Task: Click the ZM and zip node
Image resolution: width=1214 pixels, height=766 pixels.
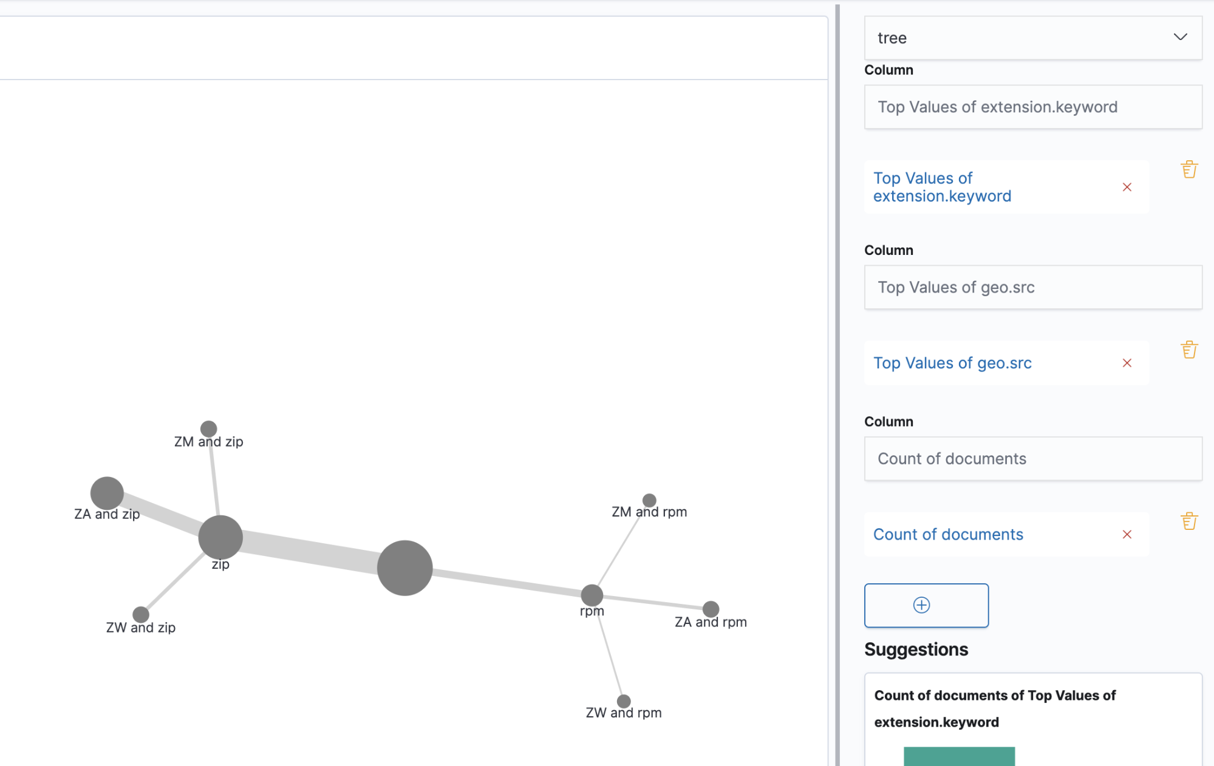Action: tap(208, 429)
